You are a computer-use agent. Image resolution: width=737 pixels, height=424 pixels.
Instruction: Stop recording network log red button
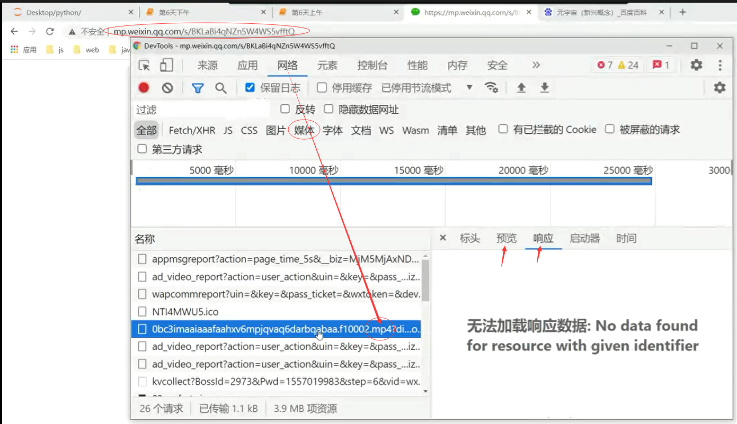[x=144, y=88]
